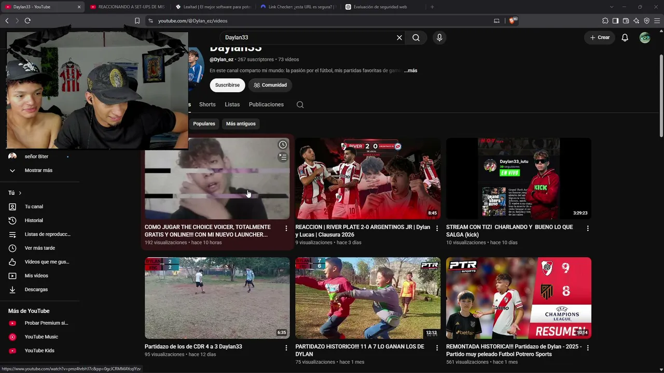Open options menu for CDR 4 a 3 video
This screenshot has height=373, width=664.
(286, 348)
